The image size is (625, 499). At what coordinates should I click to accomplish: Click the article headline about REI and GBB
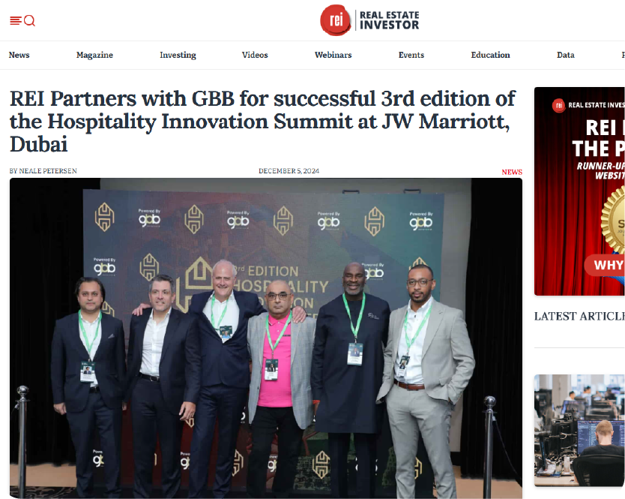click(263, 122)
